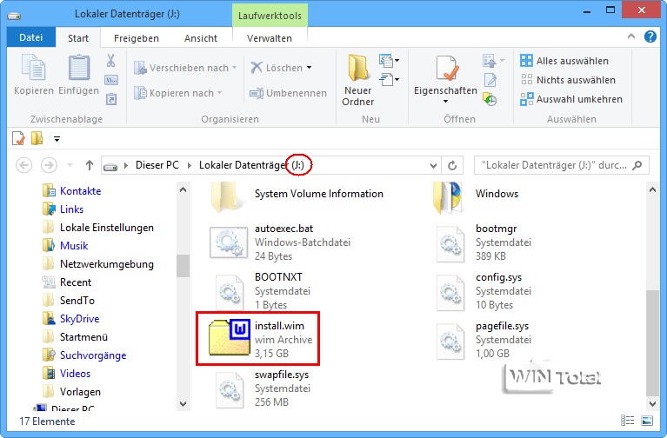Viewport: 667px width, 438px height.
Task: Refresh the folder view
Action: coord(452,165)
